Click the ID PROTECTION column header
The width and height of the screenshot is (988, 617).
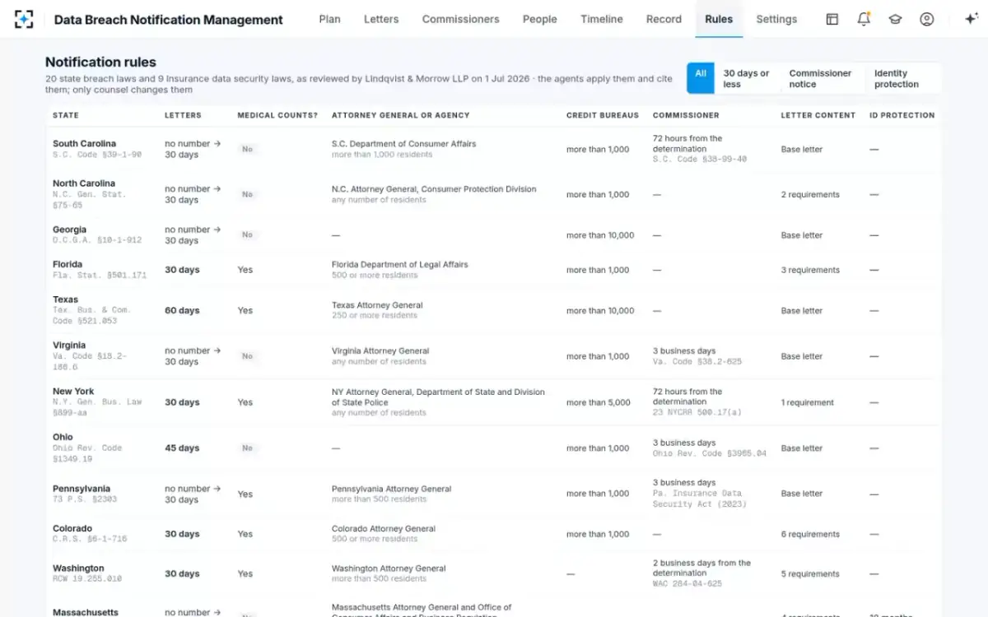(x=902, y=115)
